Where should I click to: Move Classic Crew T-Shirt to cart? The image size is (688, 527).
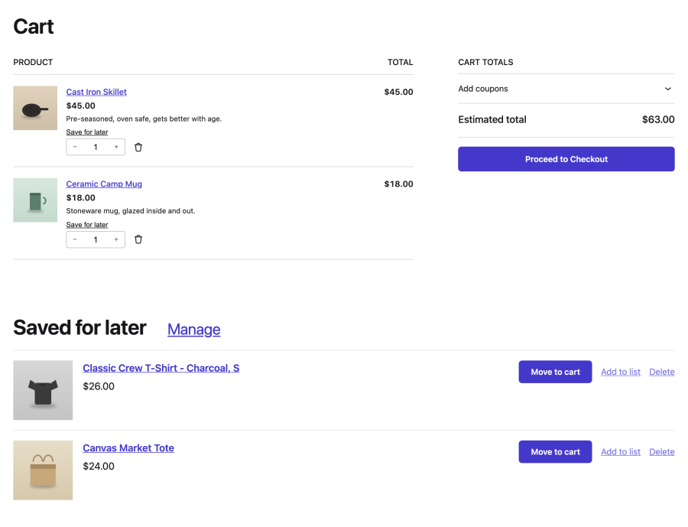[555, 372]
